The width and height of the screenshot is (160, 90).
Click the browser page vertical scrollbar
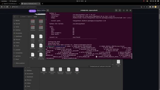tap(159, 16)
